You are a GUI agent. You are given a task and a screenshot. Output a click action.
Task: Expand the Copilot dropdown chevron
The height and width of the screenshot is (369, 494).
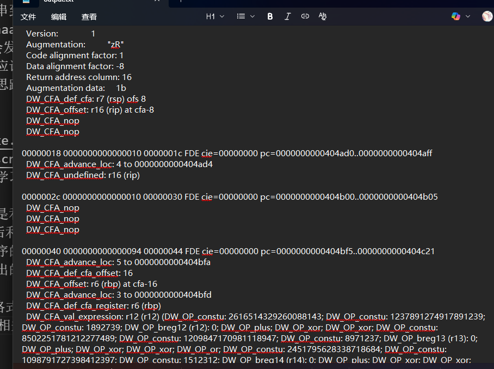(468, 16)
